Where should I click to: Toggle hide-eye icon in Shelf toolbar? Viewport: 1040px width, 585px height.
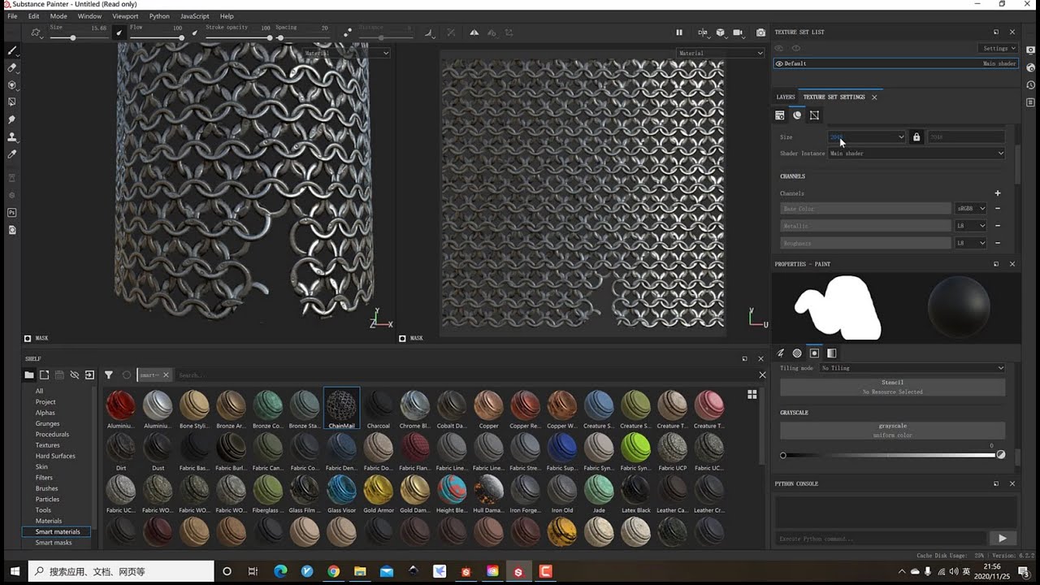click(74, 375)
